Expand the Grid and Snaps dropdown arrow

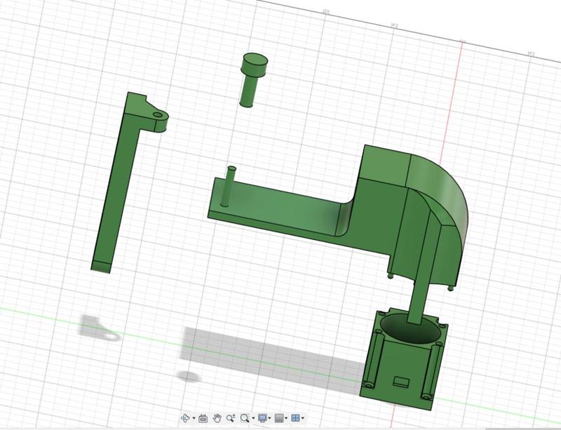point(286,418)
